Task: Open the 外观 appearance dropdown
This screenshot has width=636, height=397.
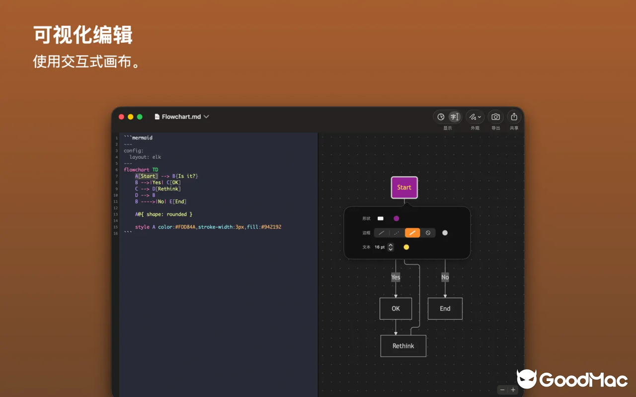Action: [476, 117]
